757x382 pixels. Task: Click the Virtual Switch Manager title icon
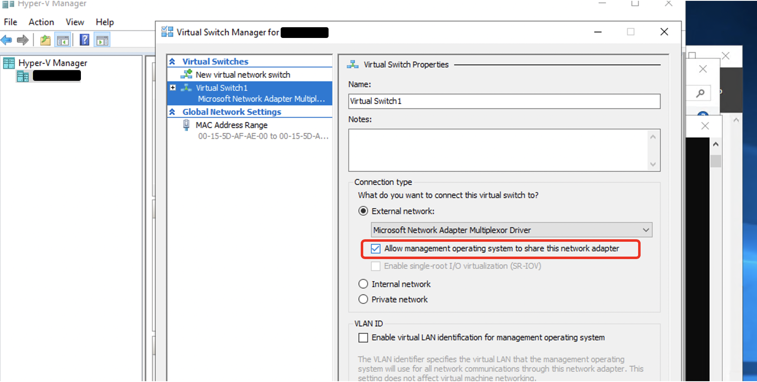[x=167, y=32]
